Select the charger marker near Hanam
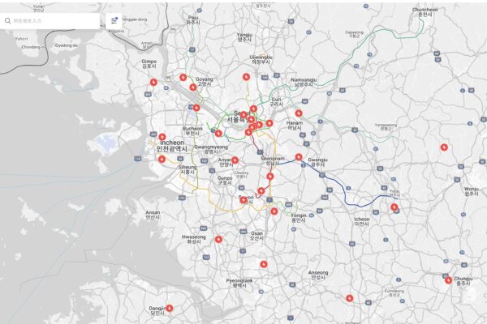Screen dimensions: 487x324 pyautogui.click(x=299, y=113)
